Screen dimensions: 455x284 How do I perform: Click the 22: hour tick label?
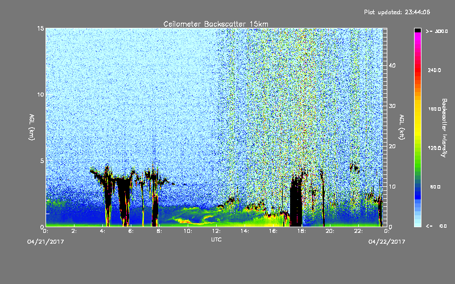pyautogui.click(x=358, y=231)
